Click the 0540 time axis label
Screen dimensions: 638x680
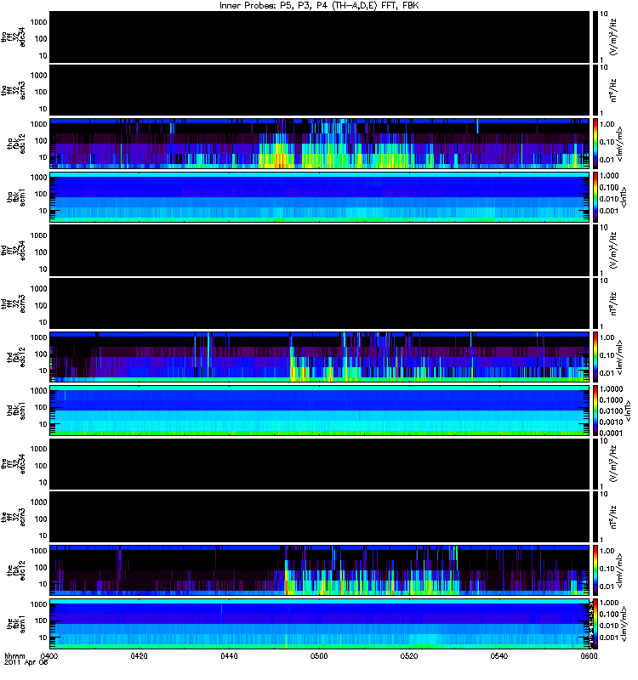[499, 655]
